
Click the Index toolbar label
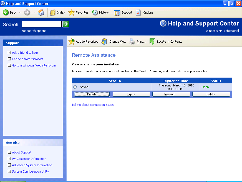(61, 12)
